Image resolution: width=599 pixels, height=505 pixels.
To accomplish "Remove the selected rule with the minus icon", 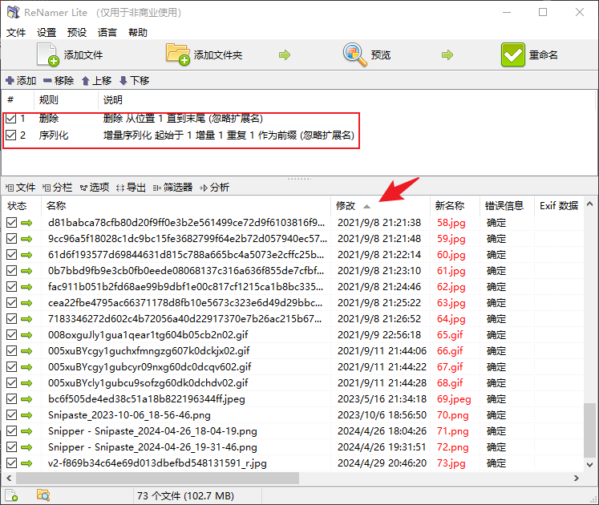I will [48, 81].
